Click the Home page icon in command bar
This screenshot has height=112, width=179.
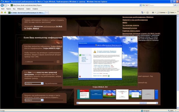(x=142, y=12)
